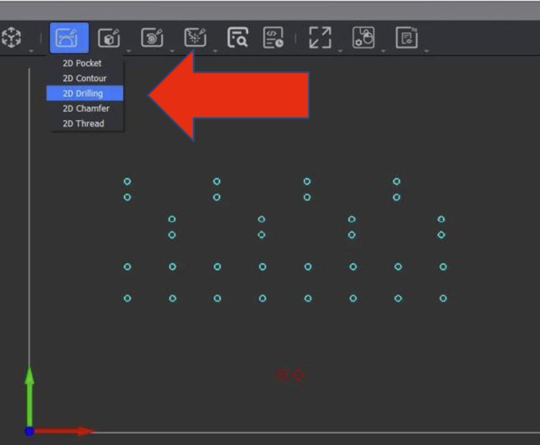This screenshot has height=445, width=540.
Task: Click the fit-to-view expand arrows icon
Action: click(320, 38)
